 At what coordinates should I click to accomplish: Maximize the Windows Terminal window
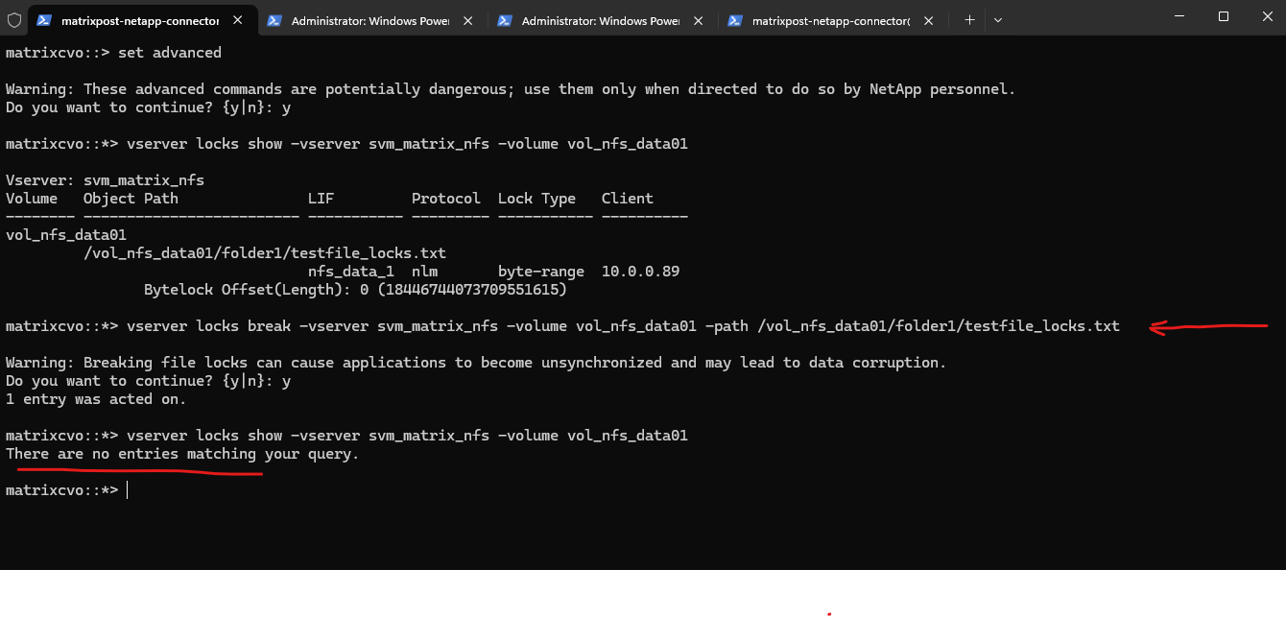(1224, 16)
